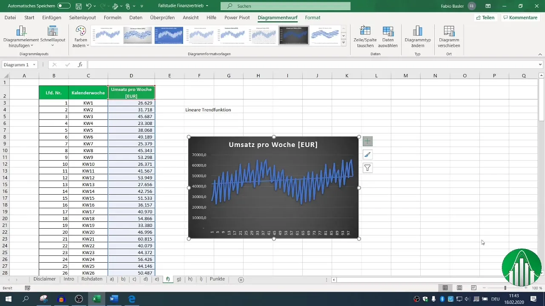
Task: Open chart filter funnel button
Action: (x=367, y=168)
